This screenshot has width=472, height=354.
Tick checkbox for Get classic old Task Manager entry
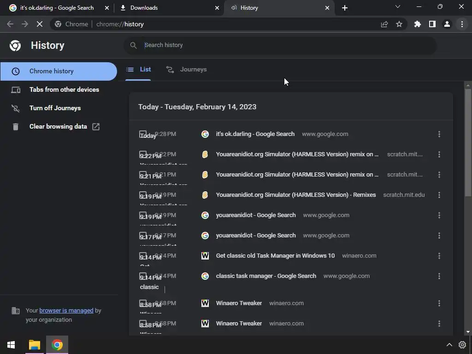143,256
